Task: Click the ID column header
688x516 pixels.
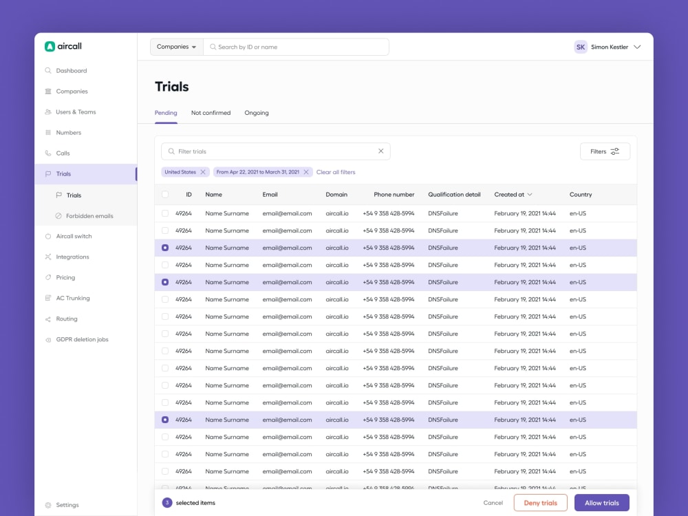Action: (189, 195)
